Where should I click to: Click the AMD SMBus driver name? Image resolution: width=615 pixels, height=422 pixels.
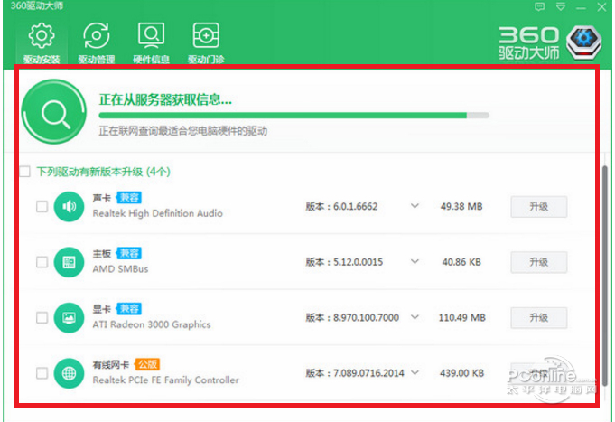click(x=120, y=269)
